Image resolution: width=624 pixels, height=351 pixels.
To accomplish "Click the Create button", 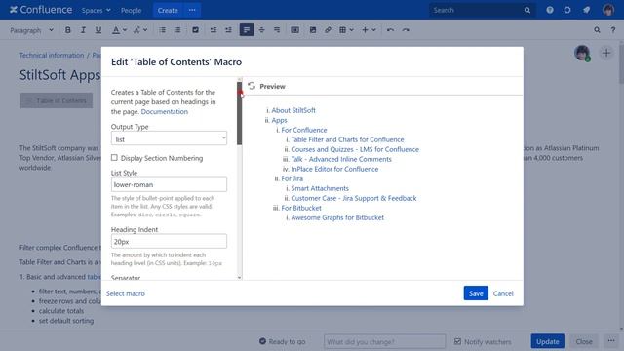I will 168,11.
